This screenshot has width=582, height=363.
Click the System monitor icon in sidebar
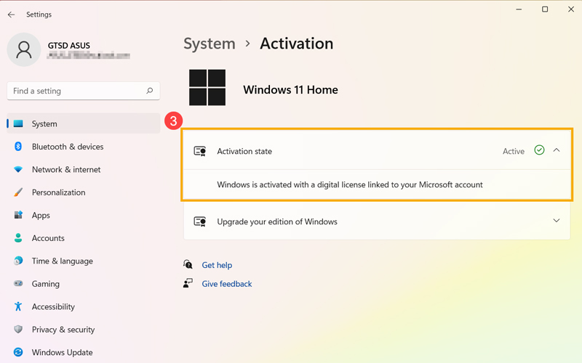[18, 123]
